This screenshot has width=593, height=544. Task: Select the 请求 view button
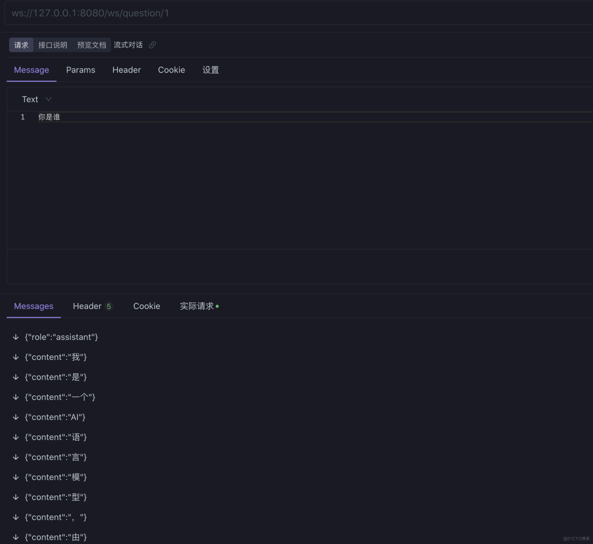pyautogui.click(x=21, y=45)
